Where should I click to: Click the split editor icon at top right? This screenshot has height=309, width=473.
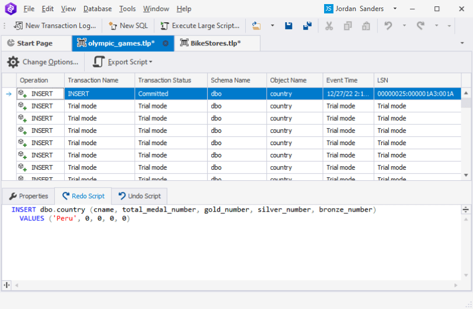(466, 210)
